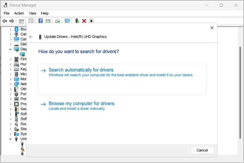Select the Sound speaker icon in tree
244x163 pixels.
[16, 124]
